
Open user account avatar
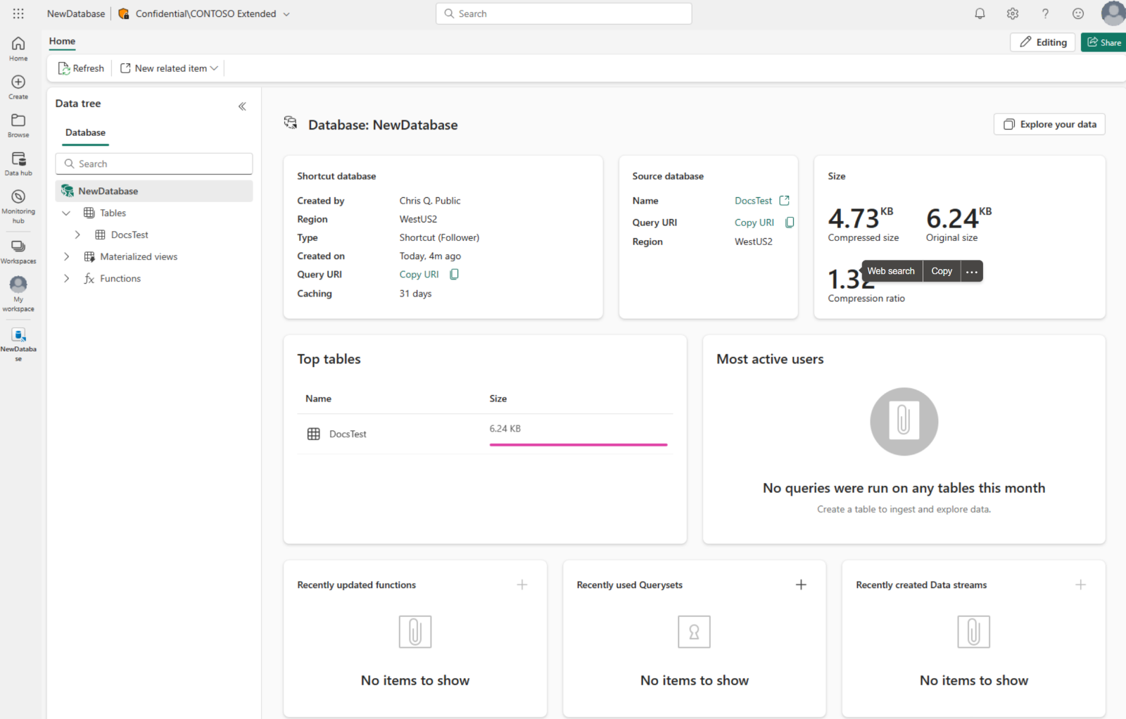pos(1113,13)
